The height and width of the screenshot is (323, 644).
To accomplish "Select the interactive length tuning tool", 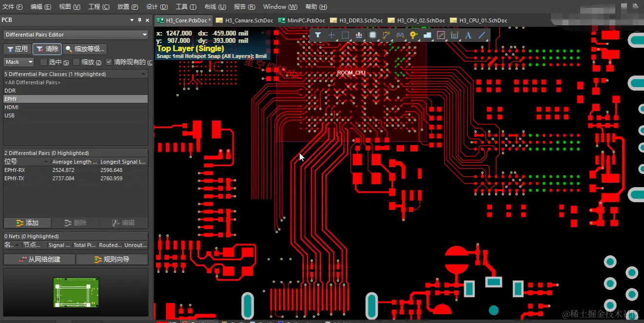I will click(400, 35).
